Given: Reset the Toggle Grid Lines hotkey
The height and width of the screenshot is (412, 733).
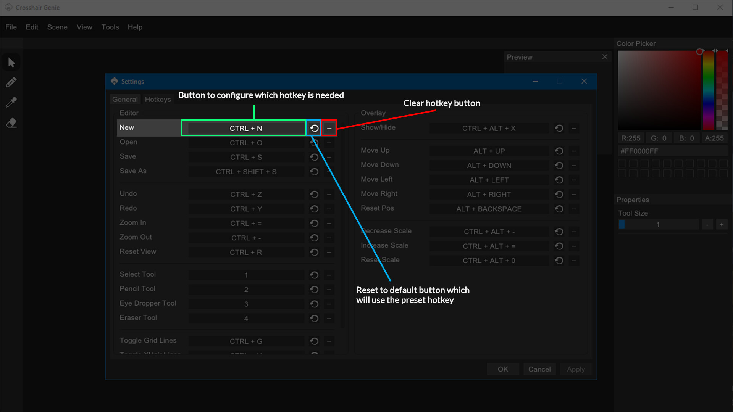Looking at the screenshot, I should [314, 341].
